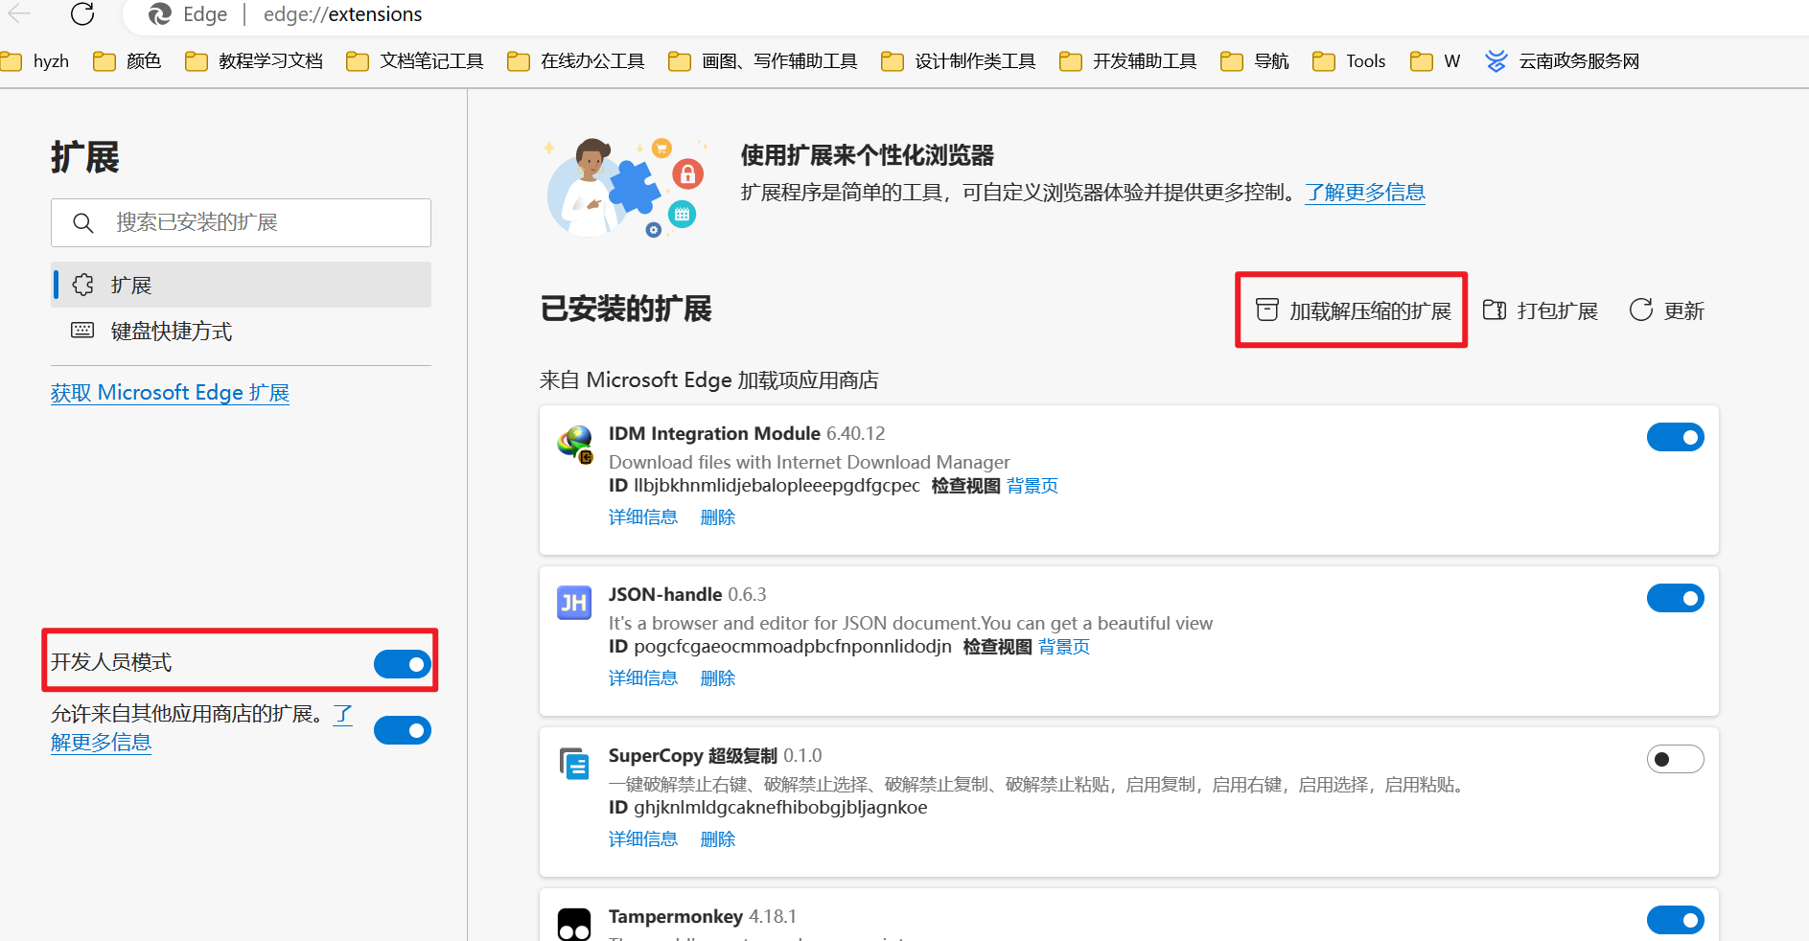Image resolution: width=1809 pixels, height=941 pixels.
Task: Expand the 开发辅助工具 bookmark folder
Action: (x=1128, y=61)
